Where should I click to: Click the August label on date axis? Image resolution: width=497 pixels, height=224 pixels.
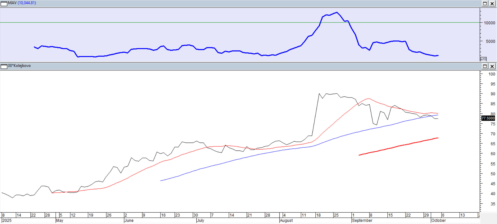(x=286, y=221)
